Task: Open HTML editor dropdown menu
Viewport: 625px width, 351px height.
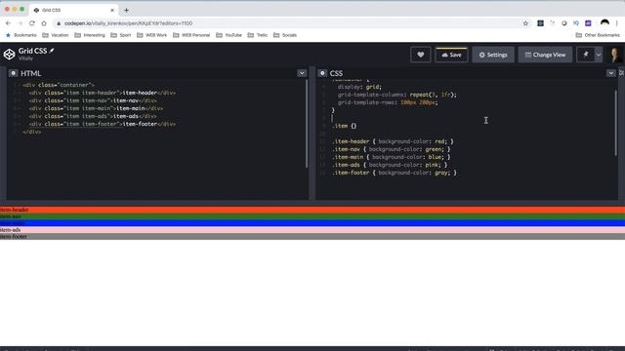Action: pyautogui.click(x=302, y=73)
